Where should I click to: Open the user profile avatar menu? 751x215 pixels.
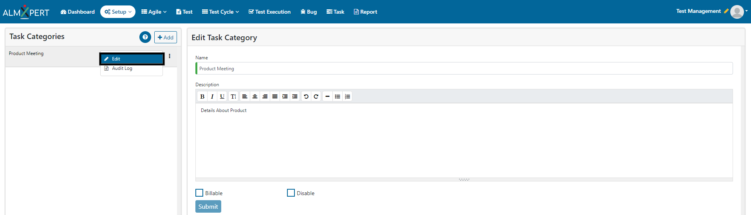coord(737,12)
